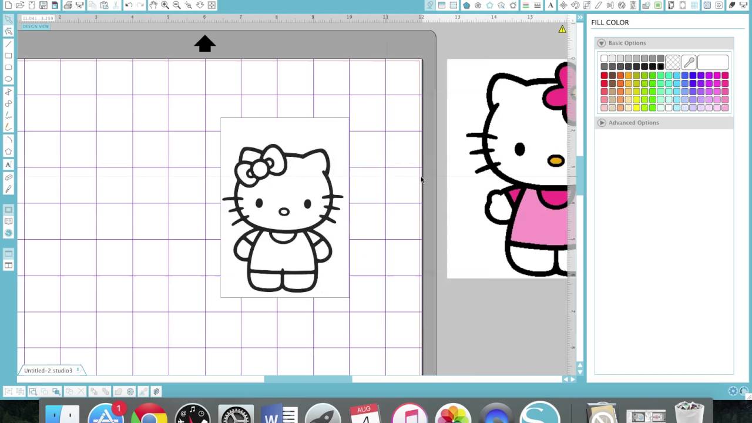This screenshot has width=752, height=423.
Task: Create a new document
Action: point(8,5)
